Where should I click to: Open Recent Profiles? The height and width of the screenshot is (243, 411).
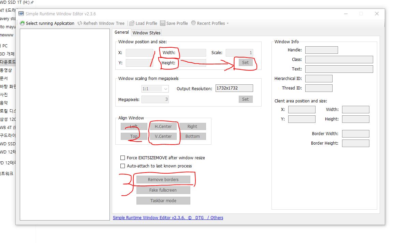point(209,23)
